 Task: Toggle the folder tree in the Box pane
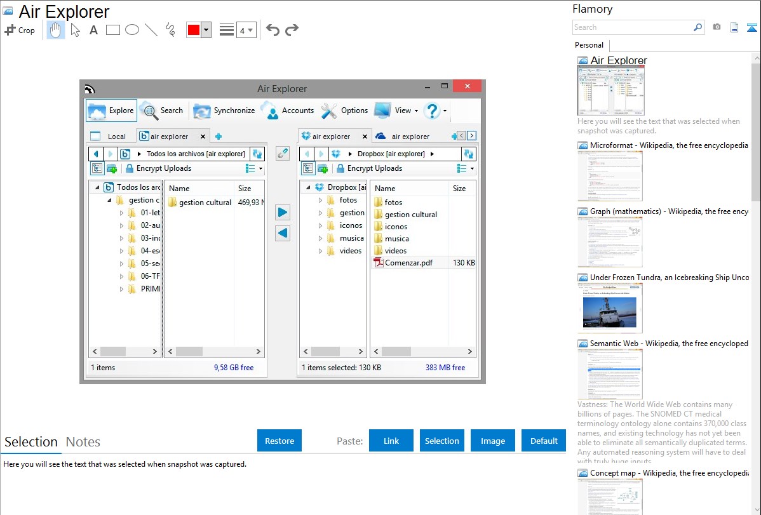[97, 168]
